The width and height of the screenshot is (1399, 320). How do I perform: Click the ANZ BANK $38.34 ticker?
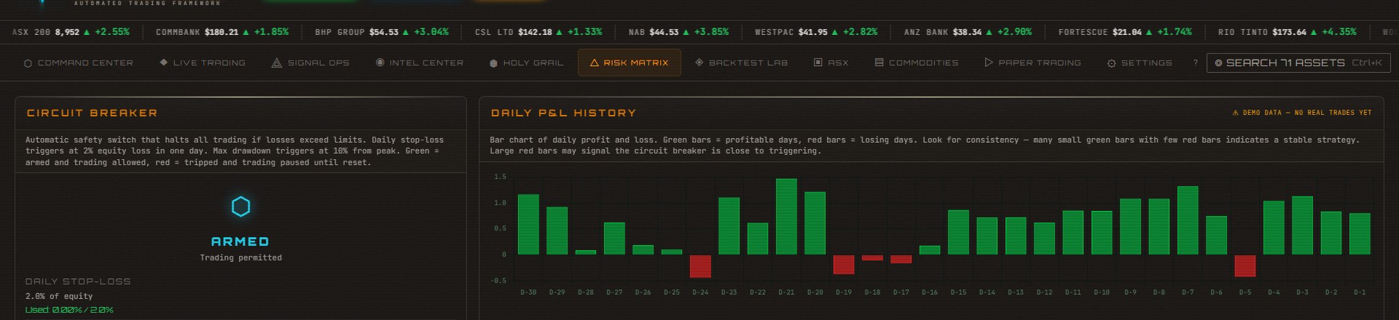968,32
